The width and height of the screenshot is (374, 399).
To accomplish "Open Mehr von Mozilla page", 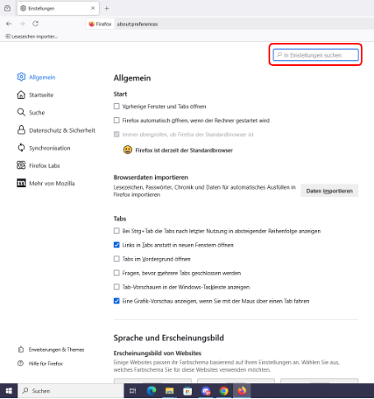I will pyautogui.click(x=45, y=183).
